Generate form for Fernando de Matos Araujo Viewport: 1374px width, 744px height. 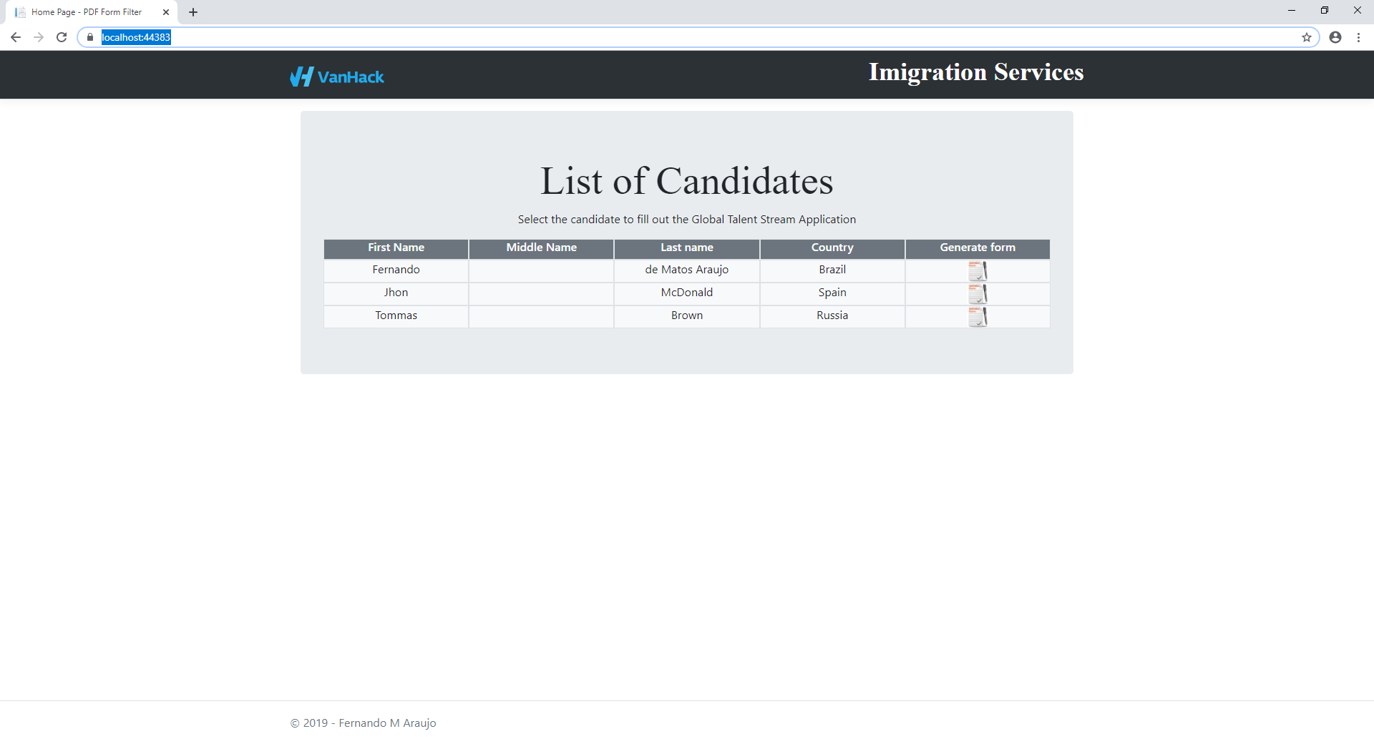[978, 271]
